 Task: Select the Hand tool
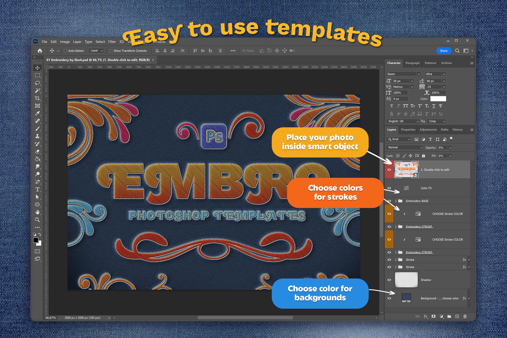click(x=37, y=212)
